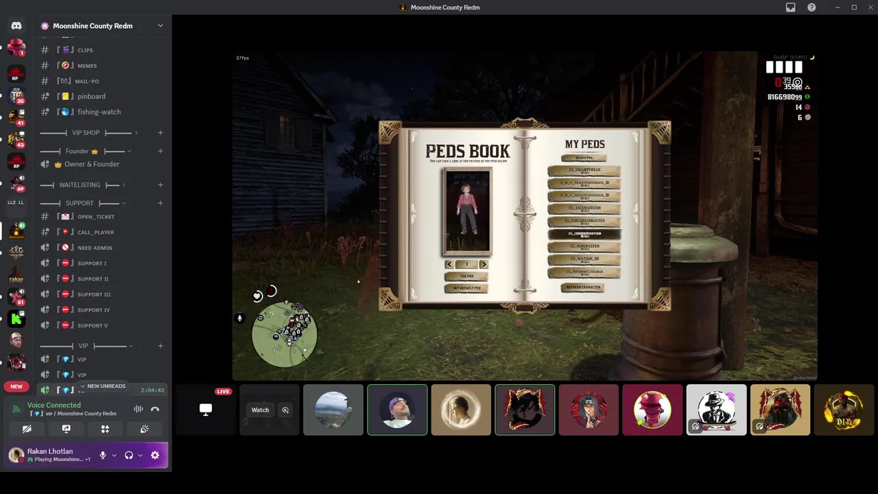This screenshot has height=494, width=878.
Task: Click the Search Ped input field
Action: [x=584, y=158]
